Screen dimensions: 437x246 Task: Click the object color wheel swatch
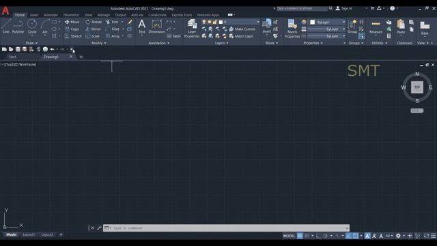point(303,22)
